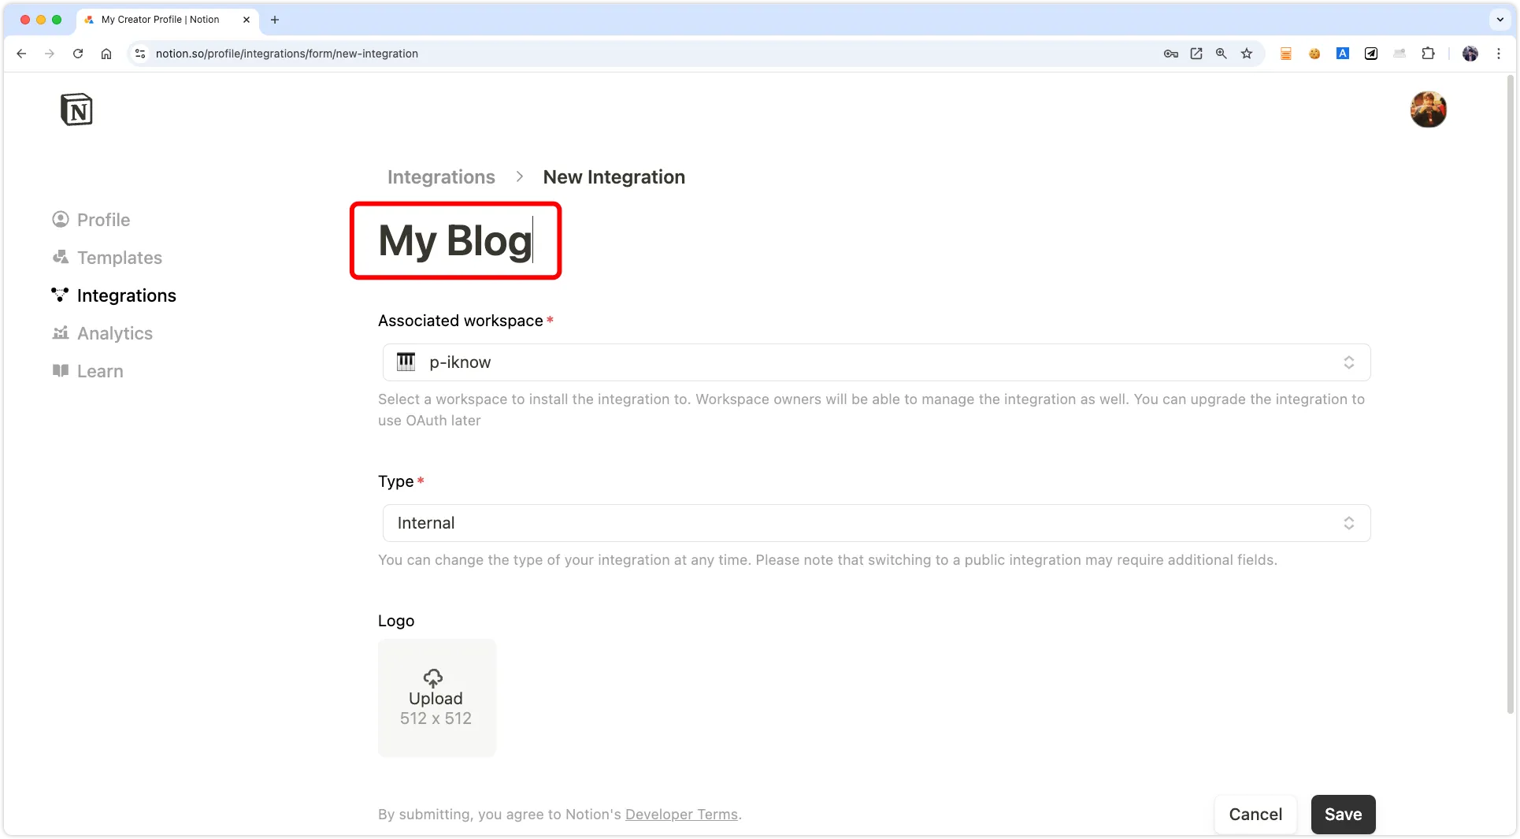This screenshot has width=1520, height=839.
Task: Open the Profile section in sidebar
Action: [102, 220]
